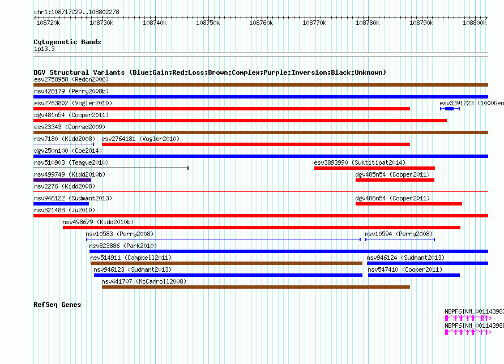Click the blue nsv946124 gain bar
This screenshot has width=504, height=364.
pos(428,263)
